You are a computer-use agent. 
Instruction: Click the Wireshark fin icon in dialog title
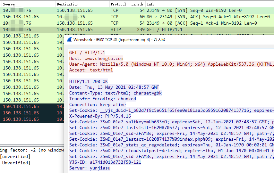click(69, 40)
